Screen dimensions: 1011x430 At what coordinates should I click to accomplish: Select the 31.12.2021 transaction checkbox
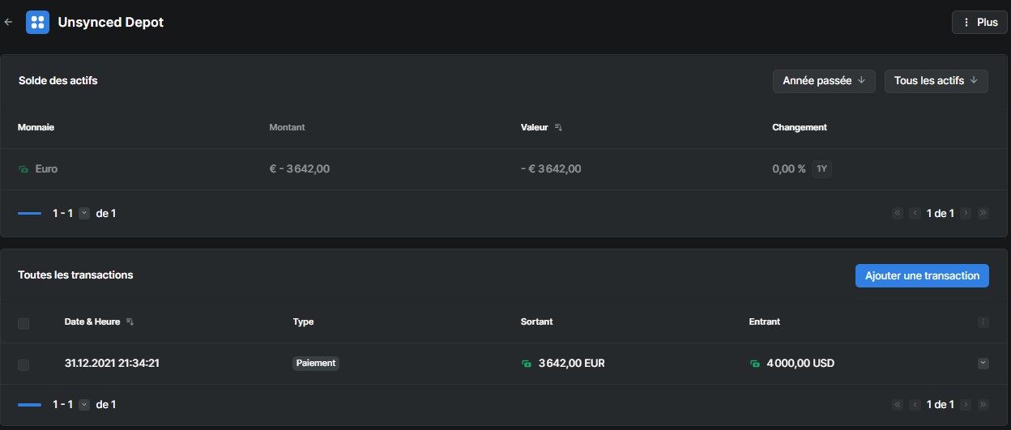click(x=23, y=364)
